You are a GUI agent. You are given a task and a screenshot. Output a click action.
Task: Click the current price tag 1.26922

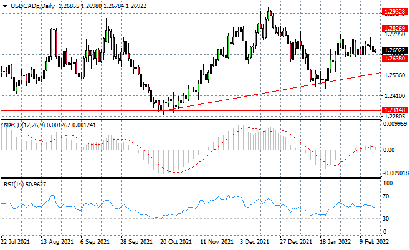coord(394,50)
